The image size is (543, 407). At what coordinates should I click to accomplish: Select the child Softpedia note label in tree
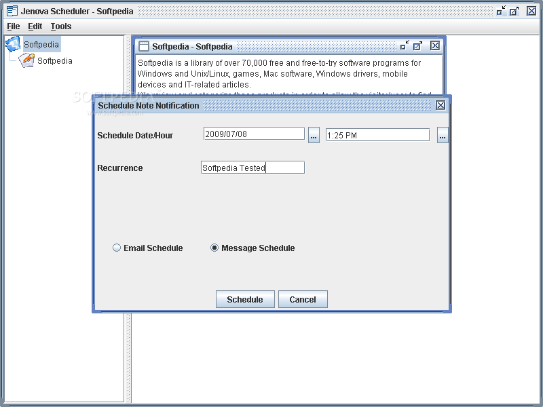(x=55, y=61)
